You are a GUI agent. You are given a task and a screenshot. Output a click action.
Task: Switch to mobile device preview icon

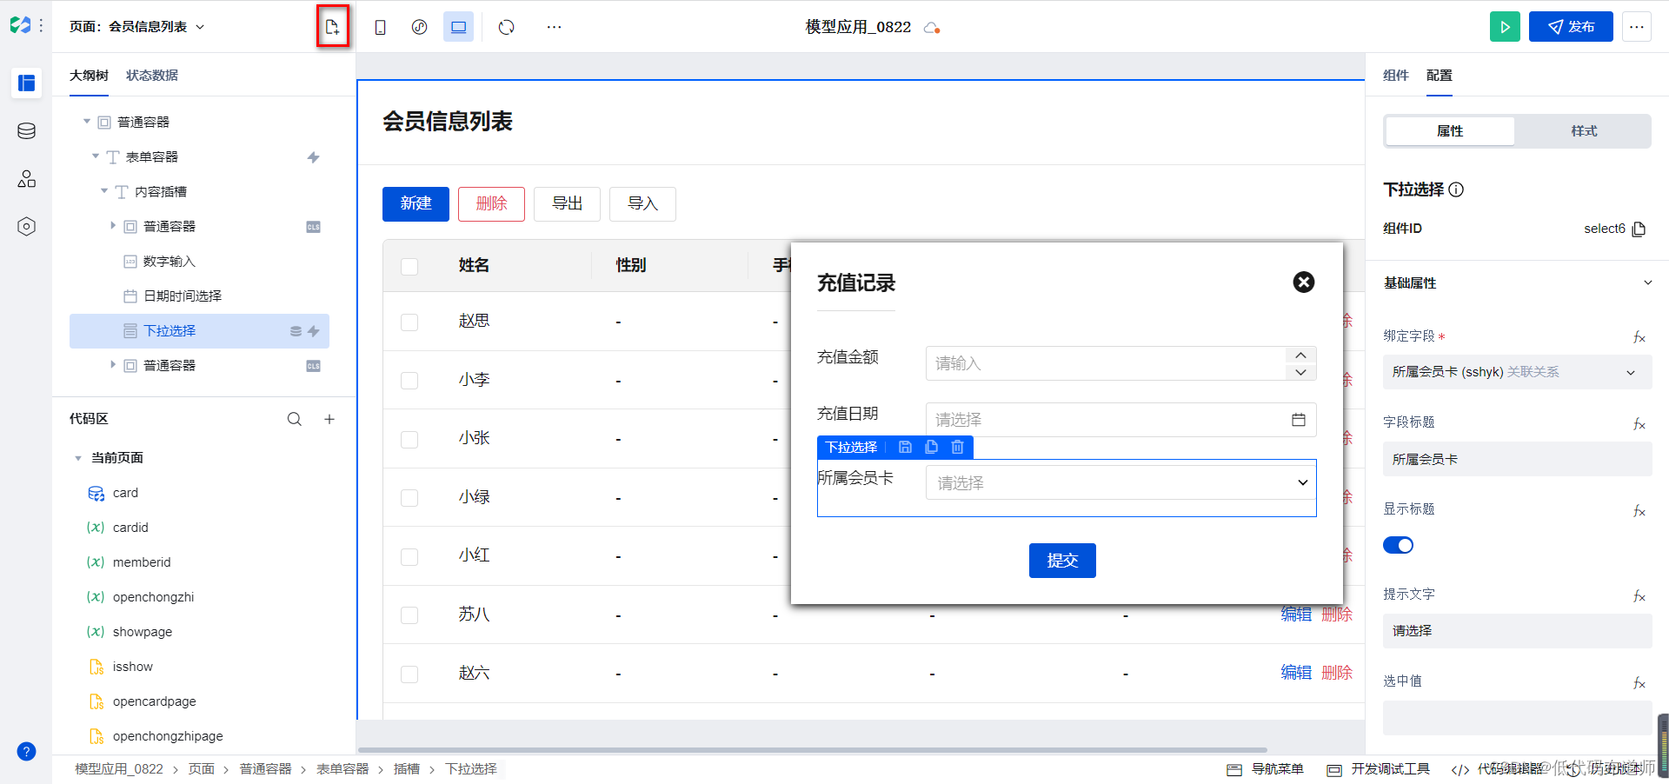pyautogui.click(x=380, y=27)
